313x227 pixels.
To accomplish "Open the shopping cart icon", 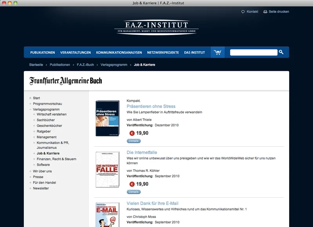I will point(218,52).
